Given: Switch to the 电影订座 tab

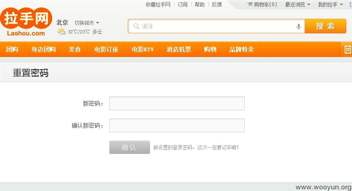Looking at the screenshot, I should coord(106,49).
